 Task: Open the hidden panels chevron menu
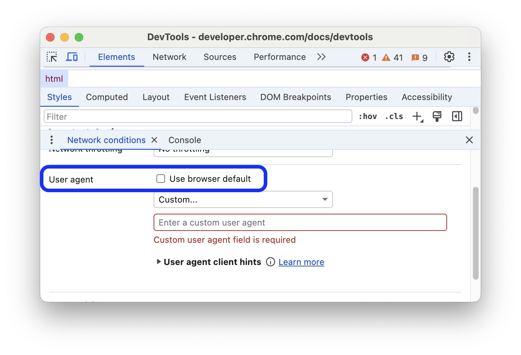pyautogui.click(x=321, y=57)
